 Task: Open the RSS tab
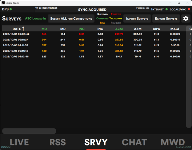tap(57, 142)
